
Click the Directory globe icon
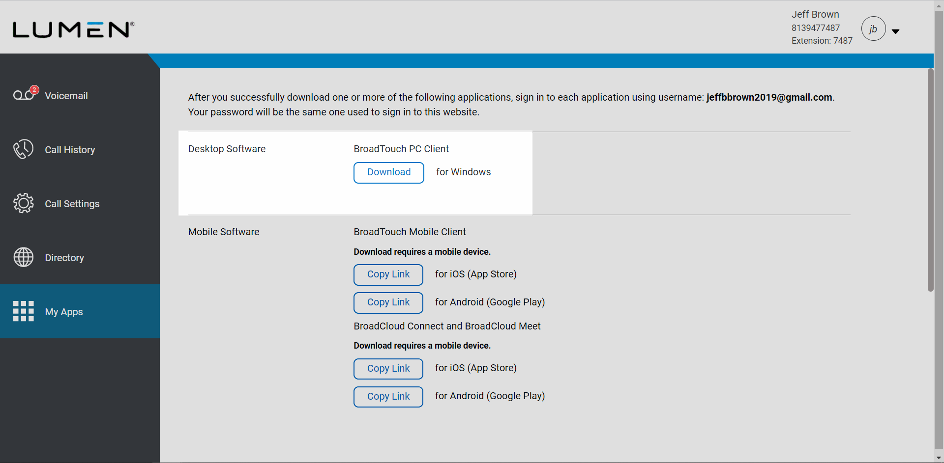coord(23,257)
